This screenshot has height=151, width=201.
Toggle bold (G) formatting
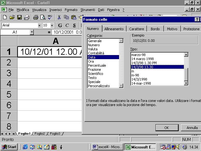tap(60, 25)
